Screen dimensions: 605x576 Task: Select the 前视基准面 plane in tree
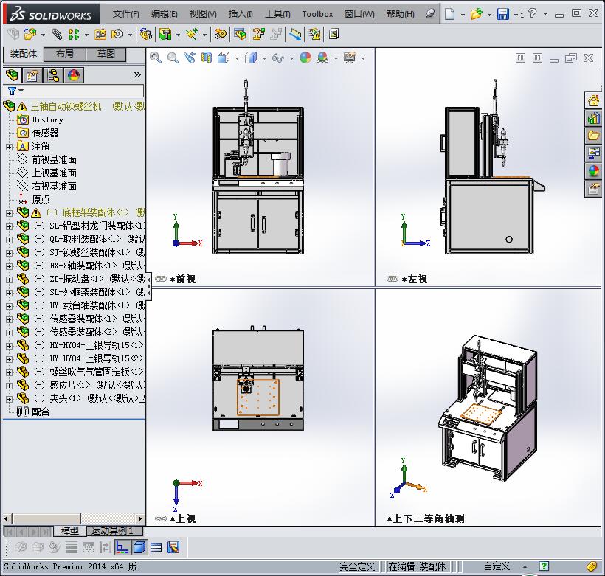[x=54, y=160]
